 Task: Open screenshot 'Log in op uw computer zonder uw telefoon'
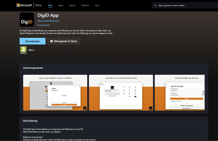point(55,93)
